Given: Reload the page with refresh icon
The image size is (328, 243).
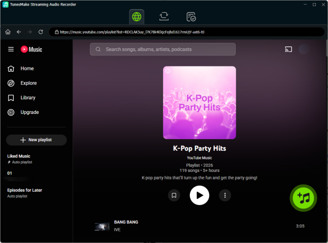Looking at the screenshot, I should point(40,32).
